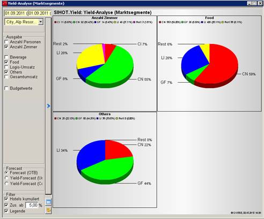Click the City, Alp Resor... combo box

point(24,22)
